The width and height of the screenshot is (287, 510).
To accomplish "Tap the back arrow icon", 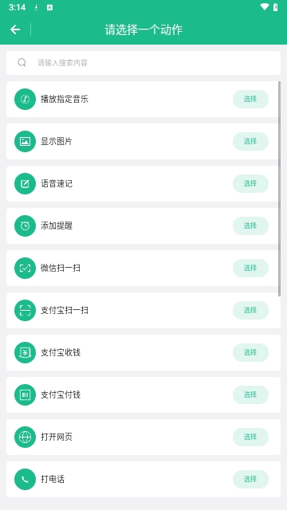I will [x=15, y=29].
